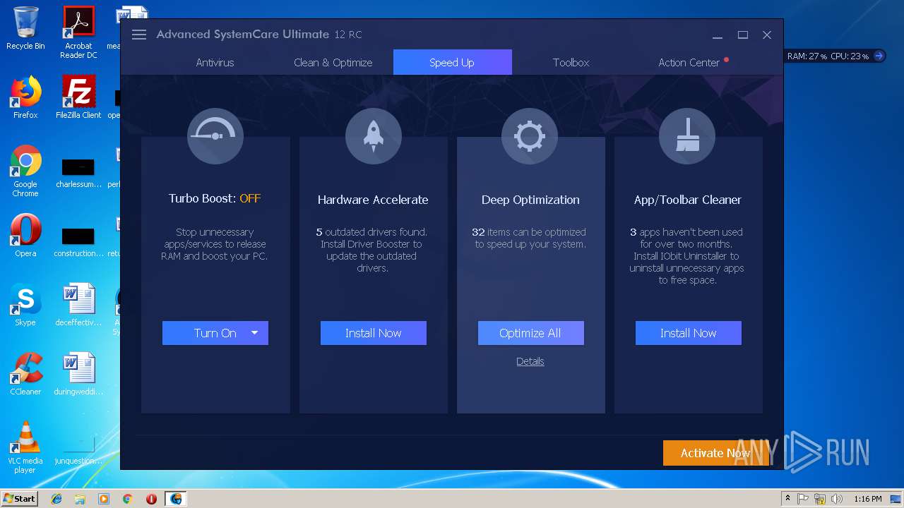
Task: Click the network tray icon
Action: [x=820, y=499]
